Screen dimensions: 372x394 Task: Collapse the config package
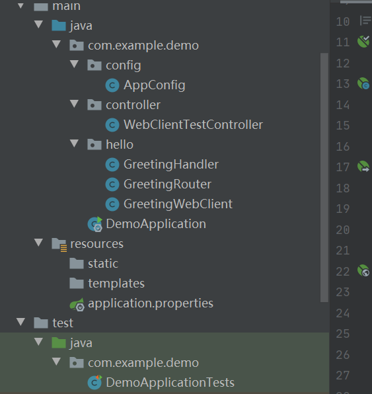75,64
